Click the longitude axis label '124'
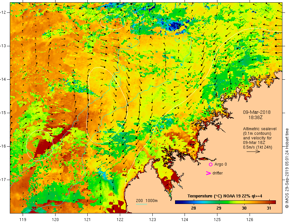Image resolution: width=289 pixels, height=223 pixels. tap(185, 219)
